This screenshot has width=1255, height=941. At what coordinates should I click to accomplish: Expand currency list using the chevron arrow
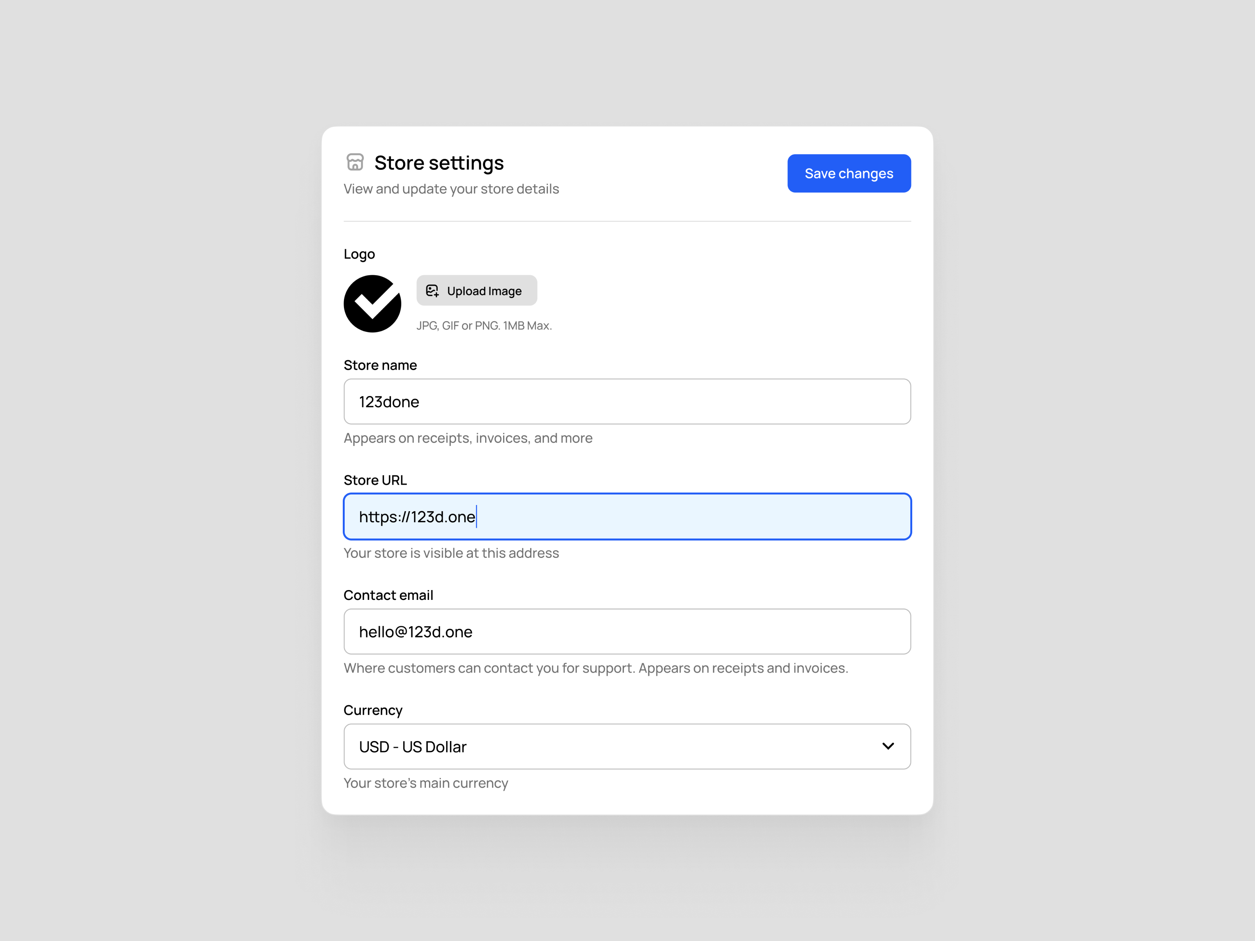click(x=888, y=747)
